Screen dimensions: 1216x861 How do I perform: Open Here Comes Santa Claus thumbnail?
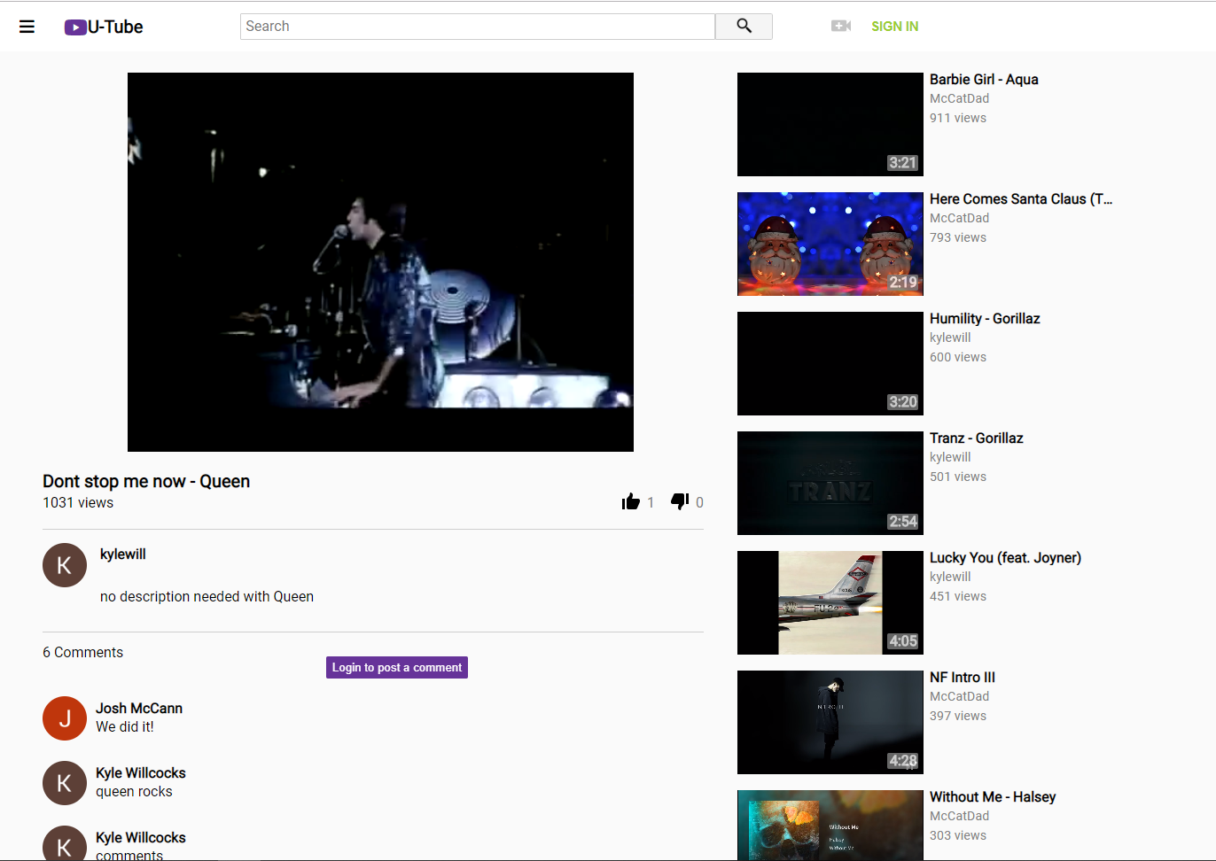coord(830,244)
